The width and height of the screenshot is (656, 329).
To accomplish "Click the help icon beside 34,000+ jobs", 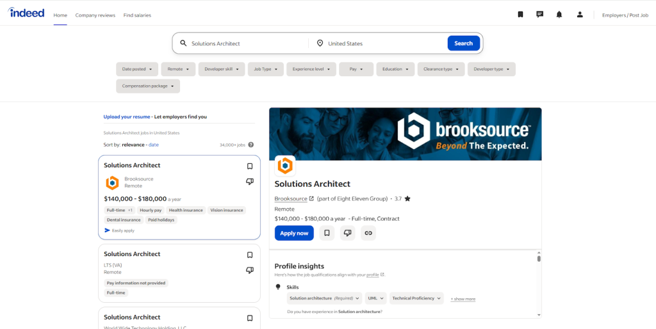I will [250, 145].
